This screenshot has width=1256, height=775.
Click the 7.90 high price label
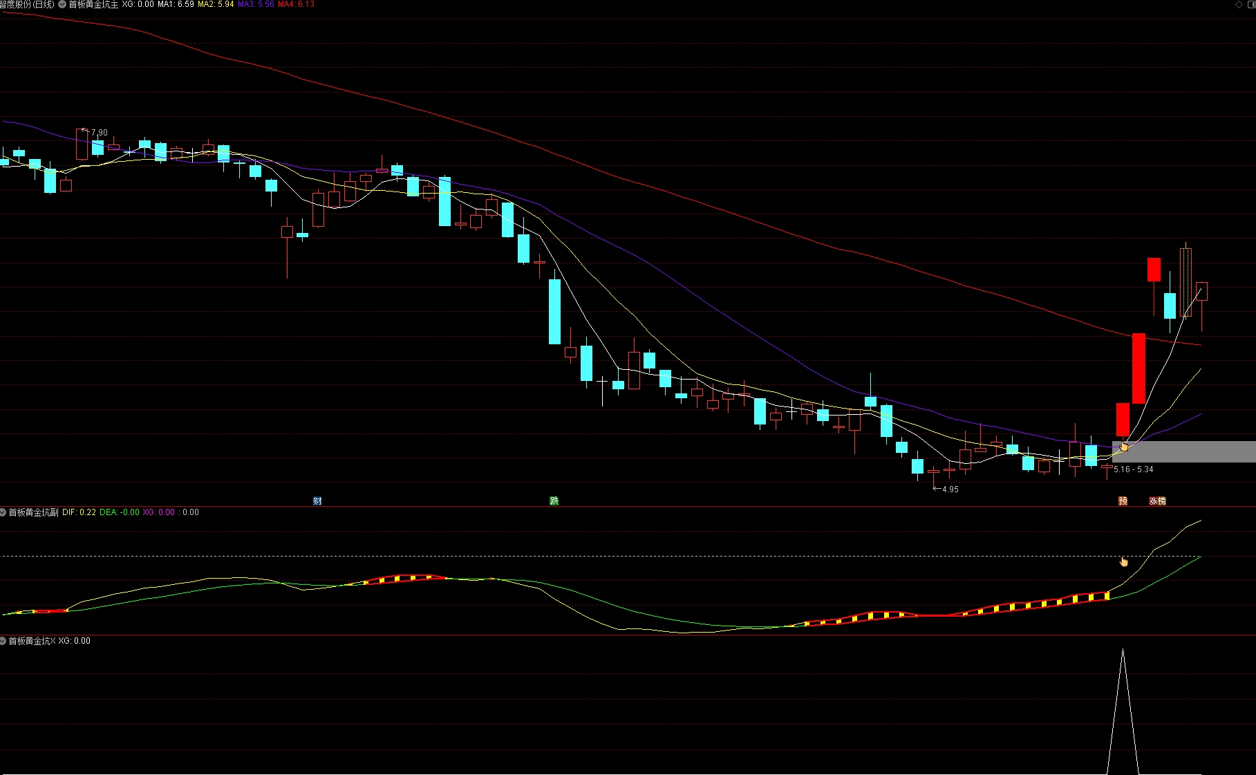(x=100, y=133)
